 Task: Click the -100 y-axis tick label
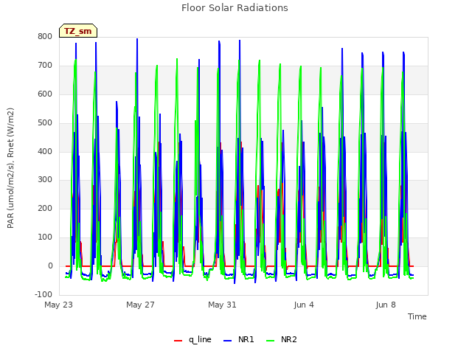point(44,294)
